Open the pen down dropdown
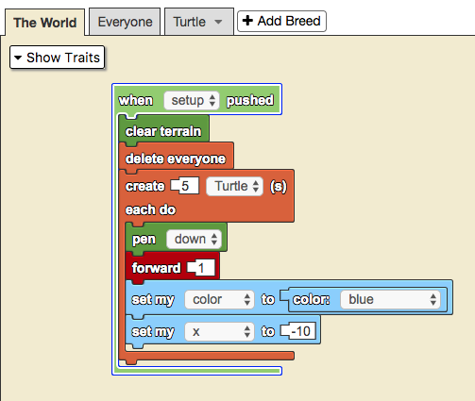Image resolution: width=475 pixels, height=401 pixels. click(194, 239)
